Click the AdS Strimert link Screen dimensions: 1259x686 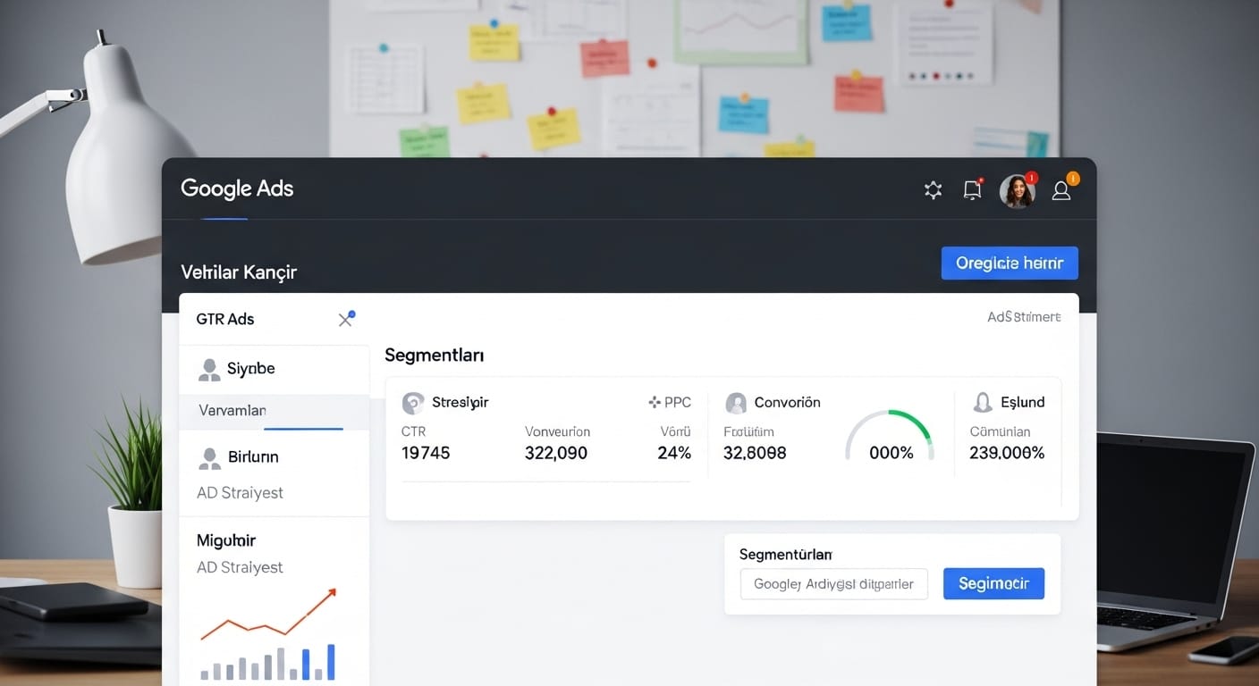[x=1024, y=317]
